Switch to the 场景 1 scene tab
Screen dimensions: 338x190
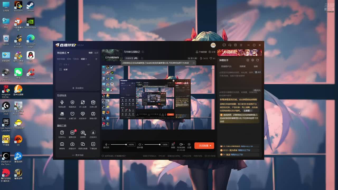(x=84, y=59)
